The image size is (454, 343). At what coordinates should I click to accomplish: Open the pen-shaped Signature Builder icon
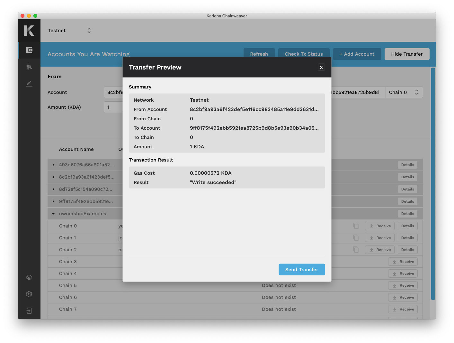[29, 84]
